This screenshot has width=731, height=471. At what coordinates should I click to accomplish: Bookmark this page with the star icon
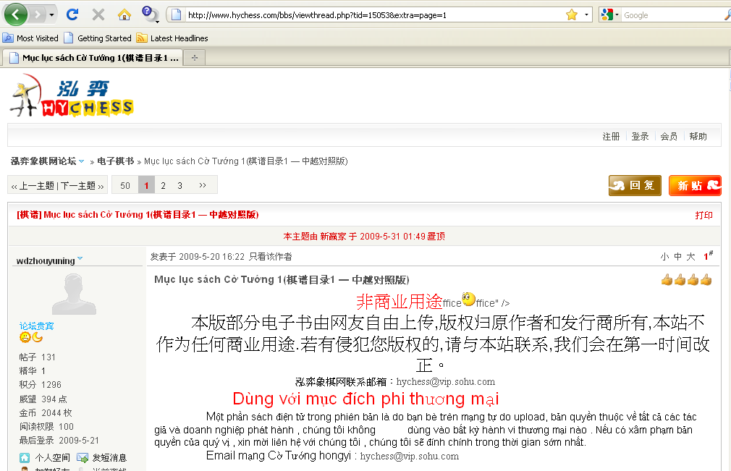(572, 15)
